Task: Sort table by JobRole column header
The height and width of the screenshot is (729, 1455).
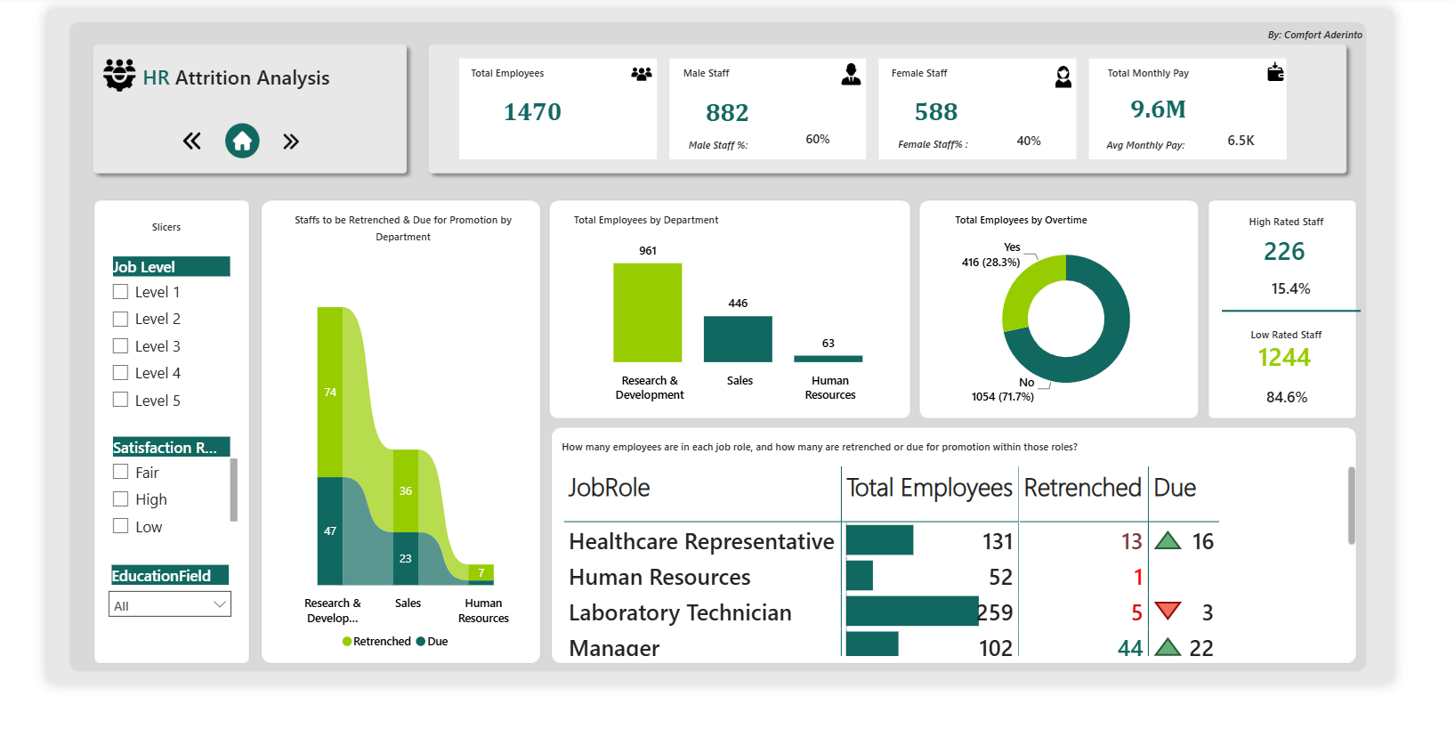Action: [610, 488]
